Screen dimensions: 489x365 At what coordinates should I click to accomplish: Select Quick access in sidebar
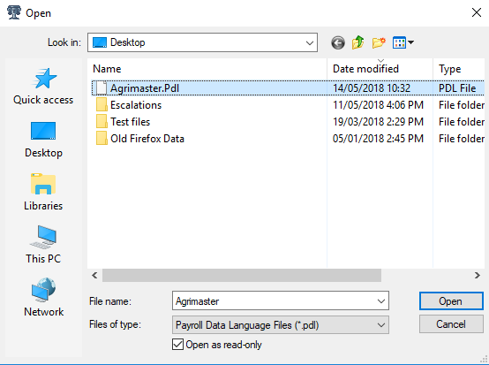coord(43,87)
